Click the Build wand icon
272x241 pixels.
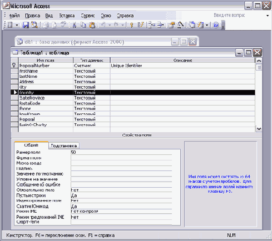(180, 25)
